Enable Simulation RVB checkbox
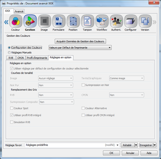The image size is (161, 159). (x=12, y=122)
